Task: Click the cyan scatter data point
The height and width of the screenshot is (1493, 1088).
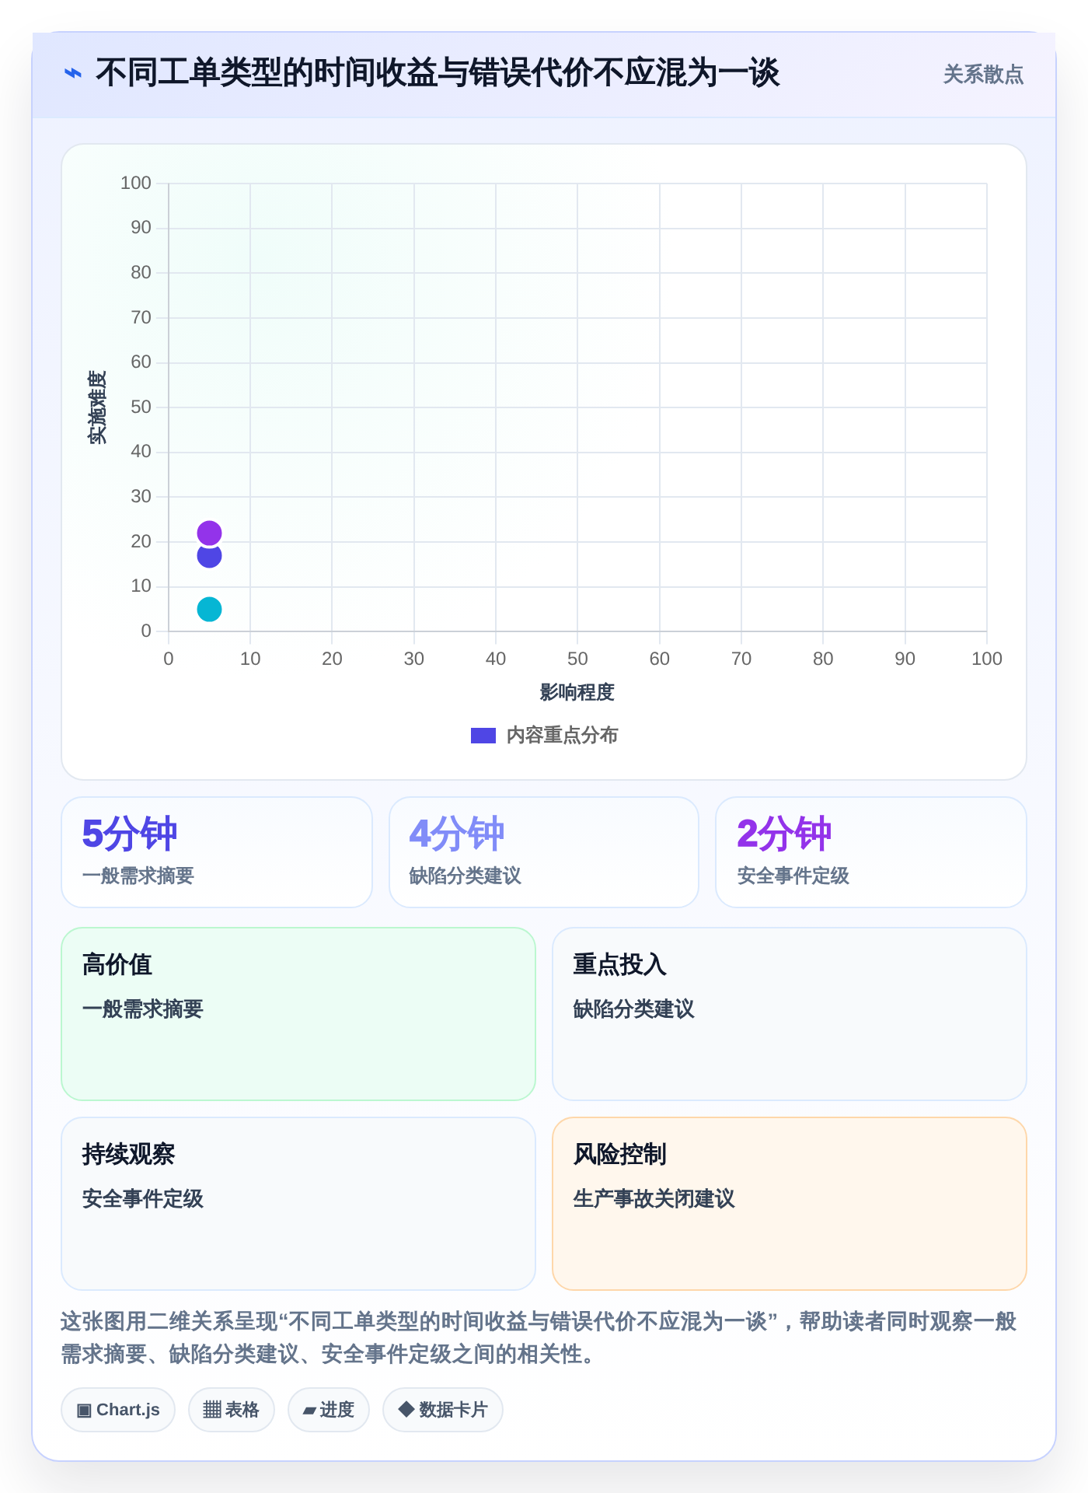Action: (209, 609)
